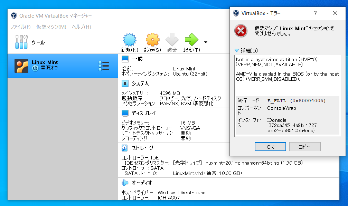This screenshot has height=206, width=348.
Task: Click the Oracle VM VirtualBox マネージャー window title
Action: [x=56, y=16]
